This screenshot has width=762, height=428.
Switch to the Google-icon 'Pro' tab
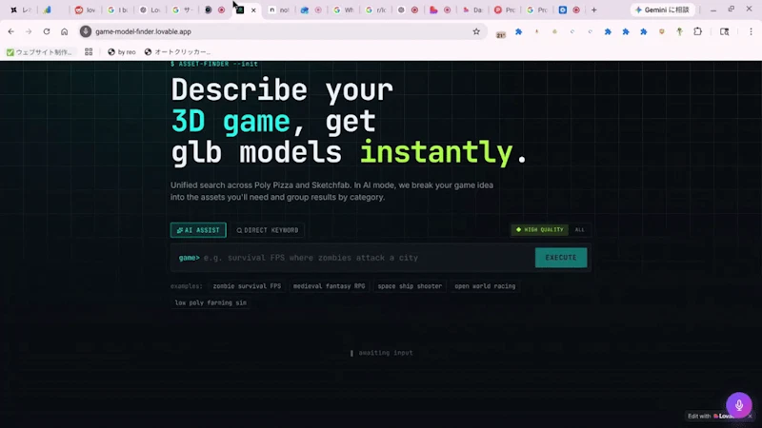click(x=536, y=10)
